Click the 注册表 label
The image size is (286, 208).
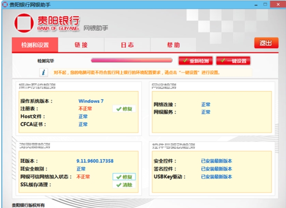pyautogui.click(x=29, y=108)
